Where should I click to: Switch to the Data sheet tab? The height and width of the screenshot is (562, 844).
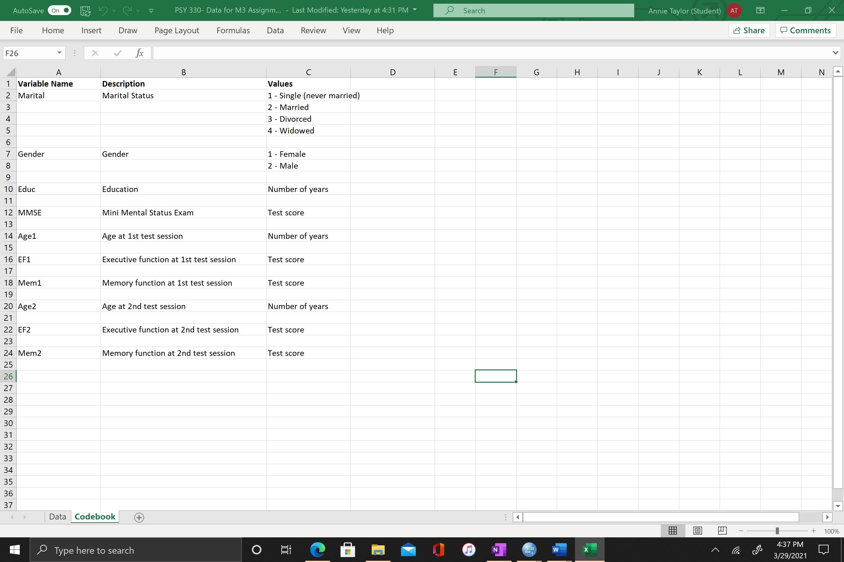(57, 516)
